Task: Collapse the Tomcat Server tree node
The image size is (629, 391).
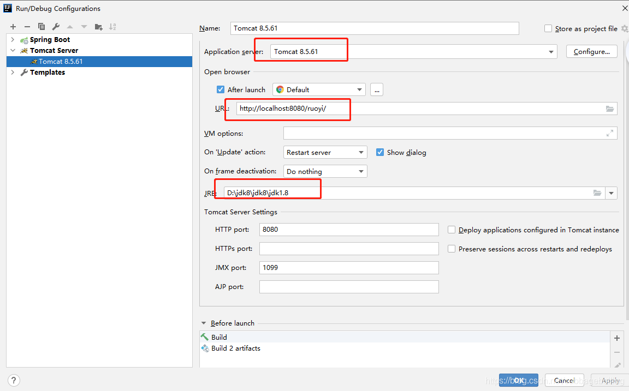Action: (x=13, y=51)
